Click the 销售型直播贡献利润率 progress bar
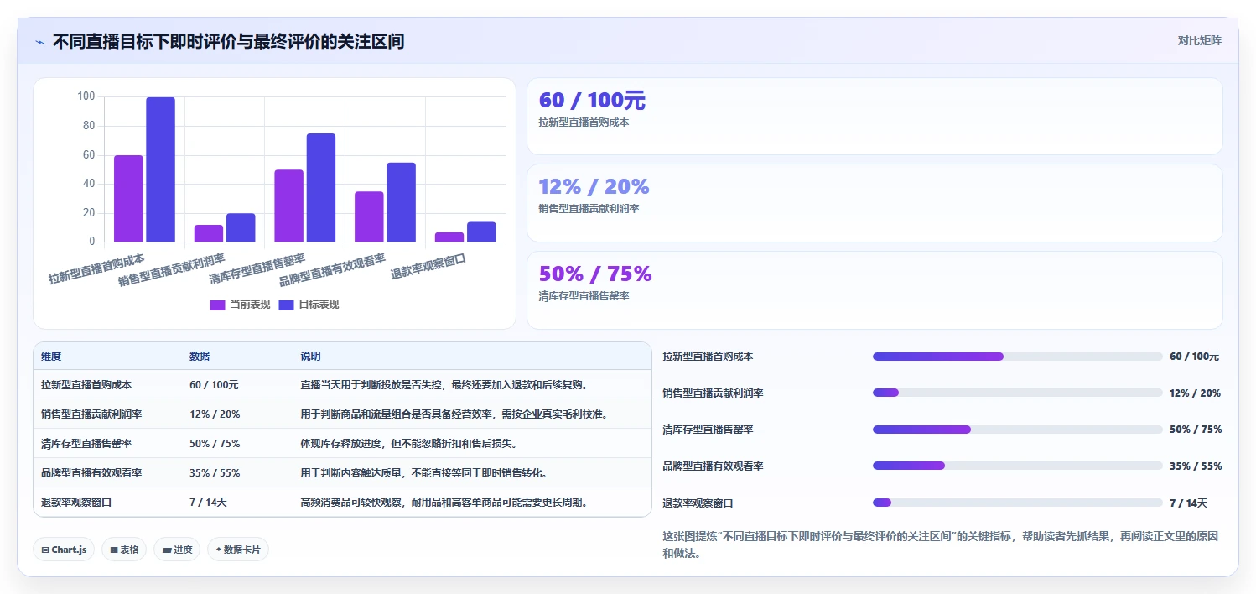 click(1018, 393)
